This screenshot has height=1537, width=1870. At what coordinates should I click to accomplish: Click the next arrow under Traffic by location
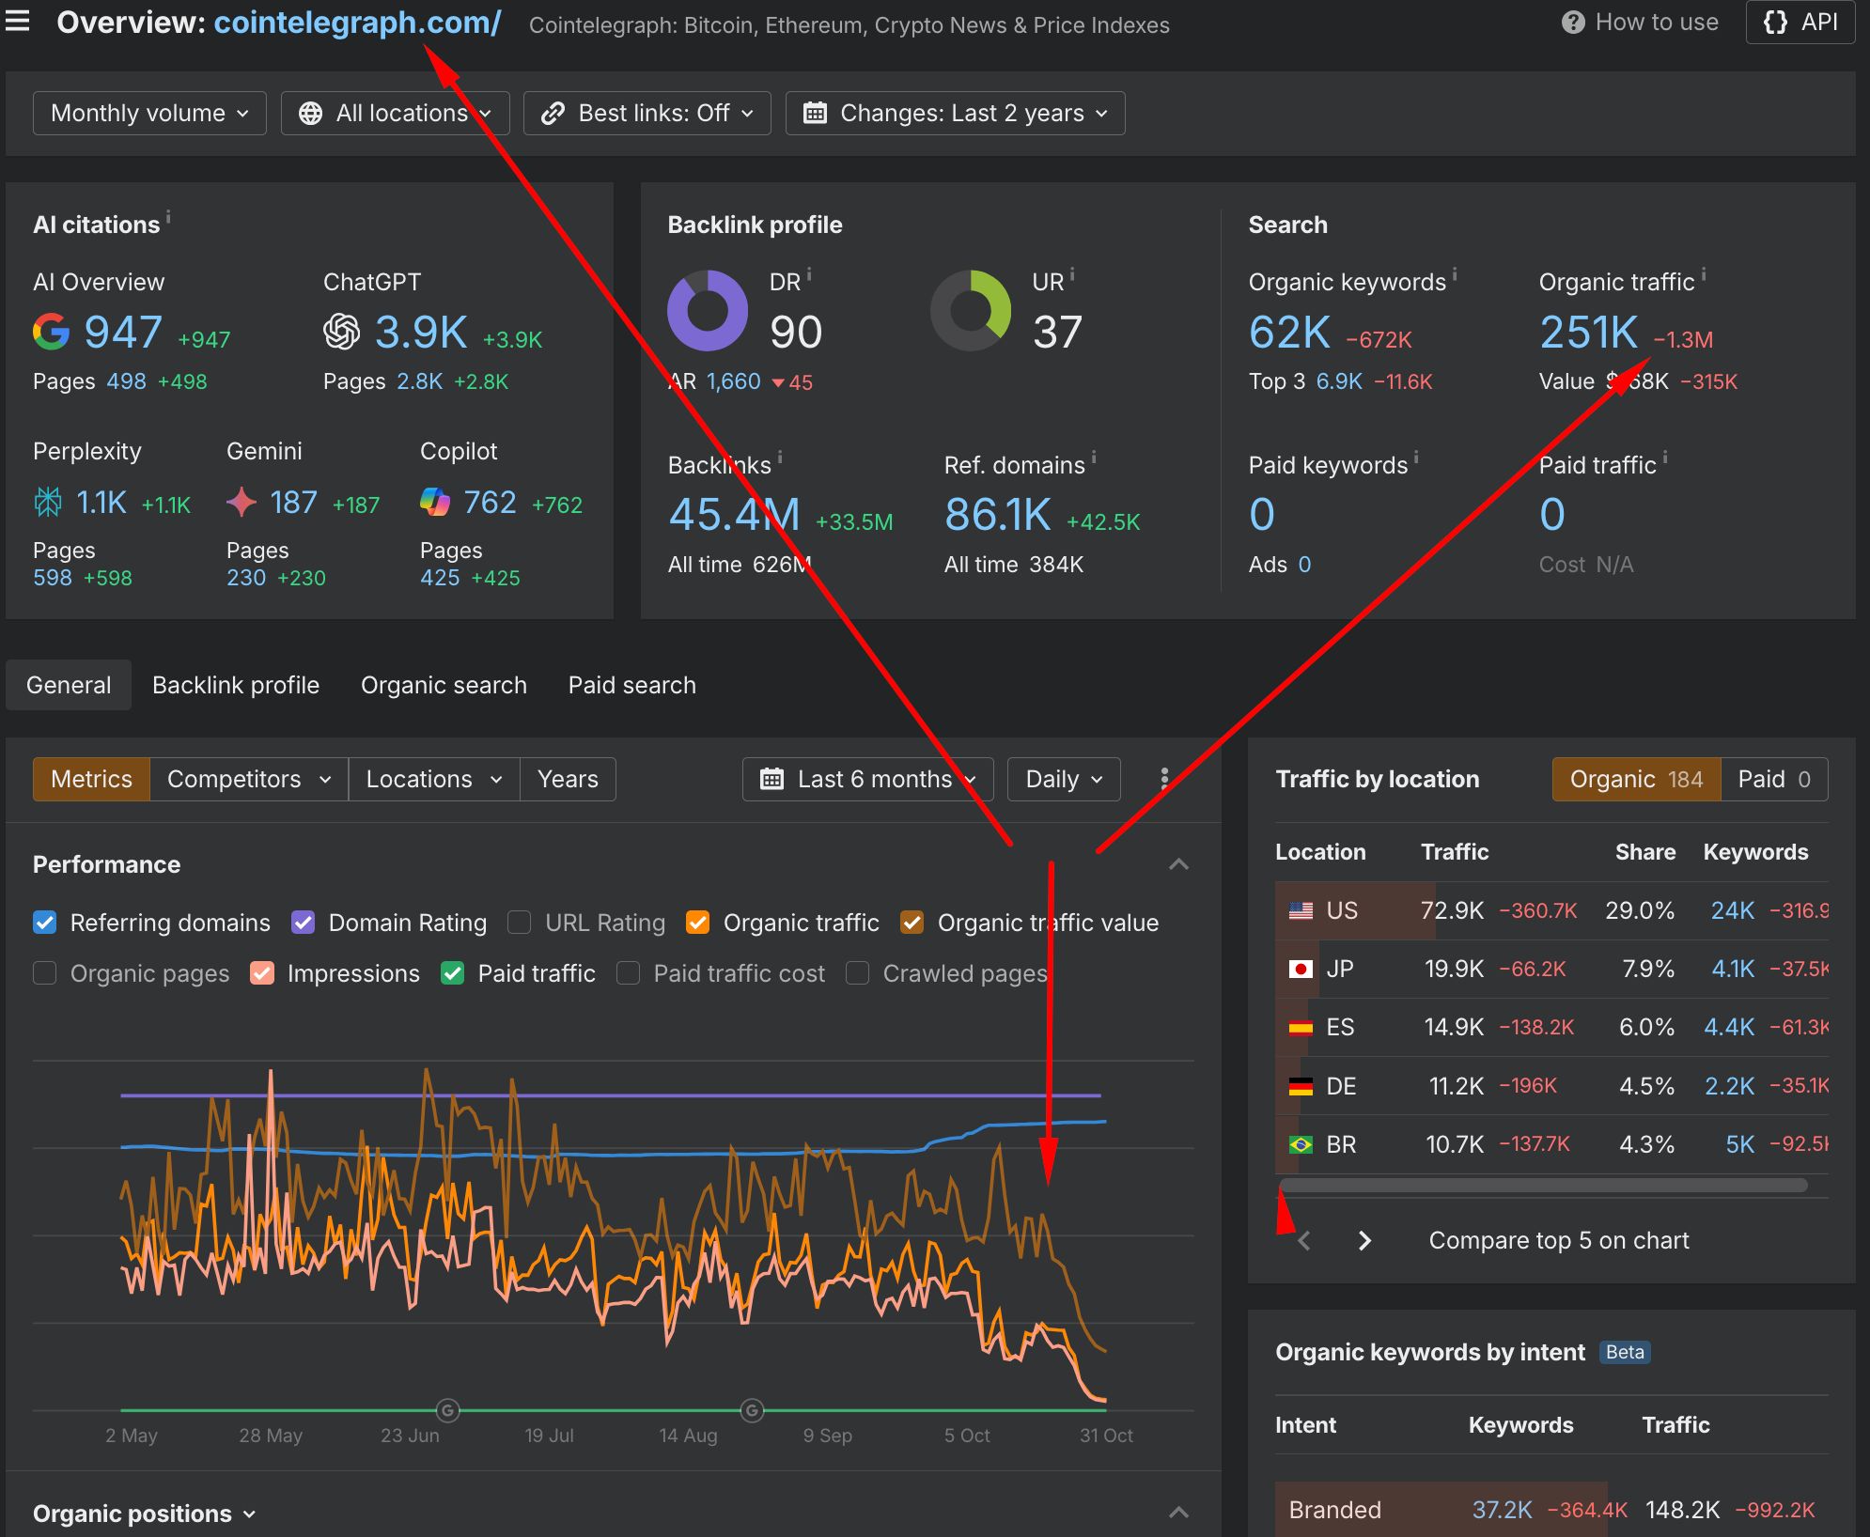[1364, 1241]
